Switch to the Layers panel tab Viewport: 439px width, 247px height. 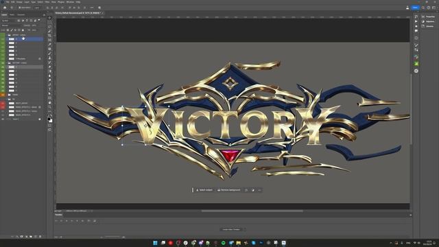pos(4,15)
